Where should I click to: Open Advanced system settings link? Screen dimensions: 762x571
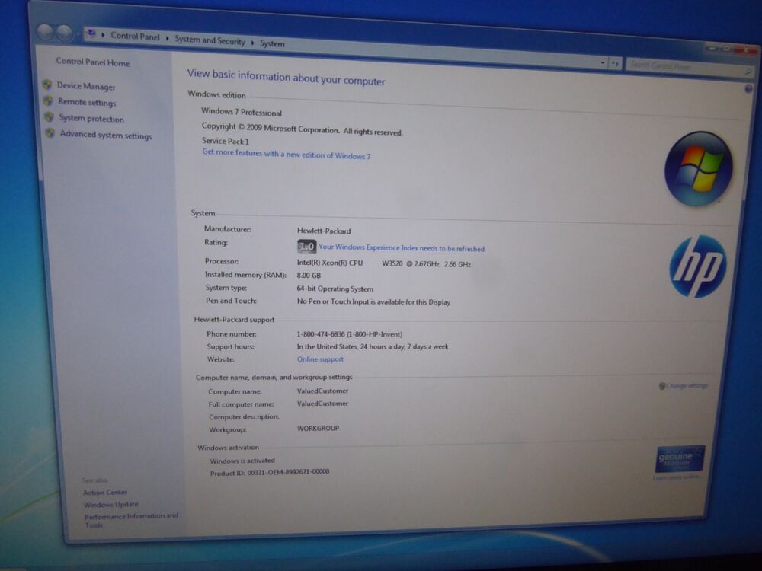tap(106, 135)
